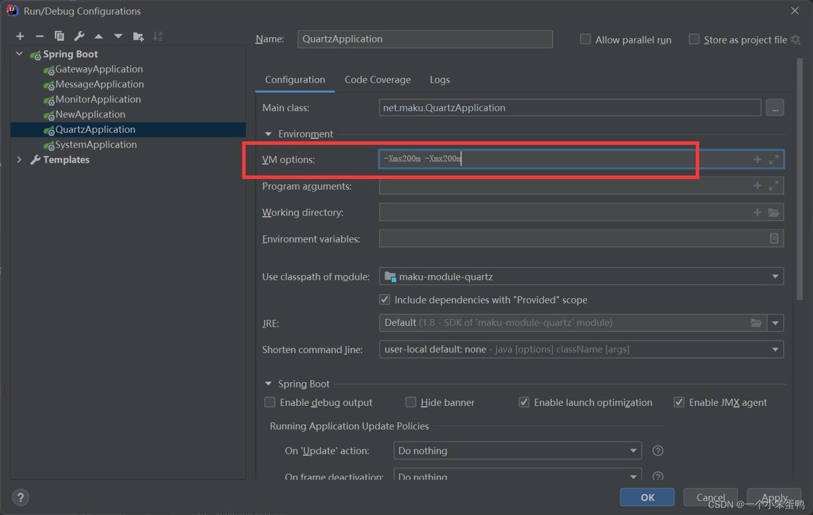
Task: Click the Create New Folder icon
Action: coord(138,37)
